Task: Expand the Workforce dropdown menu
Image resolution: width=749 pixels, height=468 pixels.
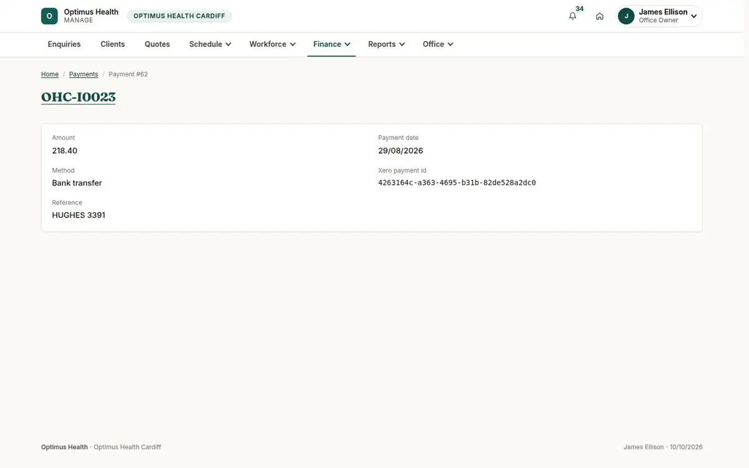Action: point(273,44)
